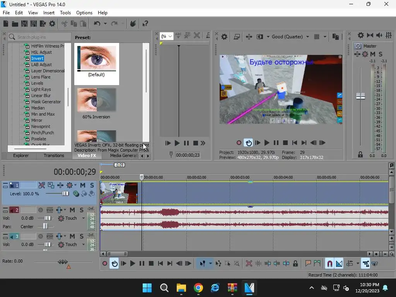Open the Insert menu
396x297 pixels.
(49, 13)
